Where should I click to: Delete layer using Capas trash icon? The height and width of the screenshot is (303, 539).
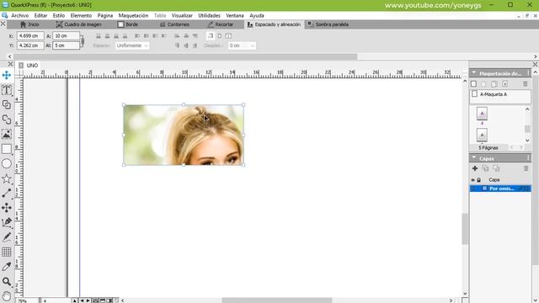coord(526,168)
